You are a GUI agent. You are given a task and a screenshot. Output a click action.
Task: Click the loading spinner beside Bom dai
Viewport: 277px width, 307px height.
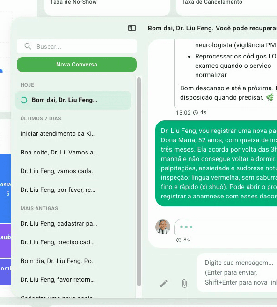(24, 100)
